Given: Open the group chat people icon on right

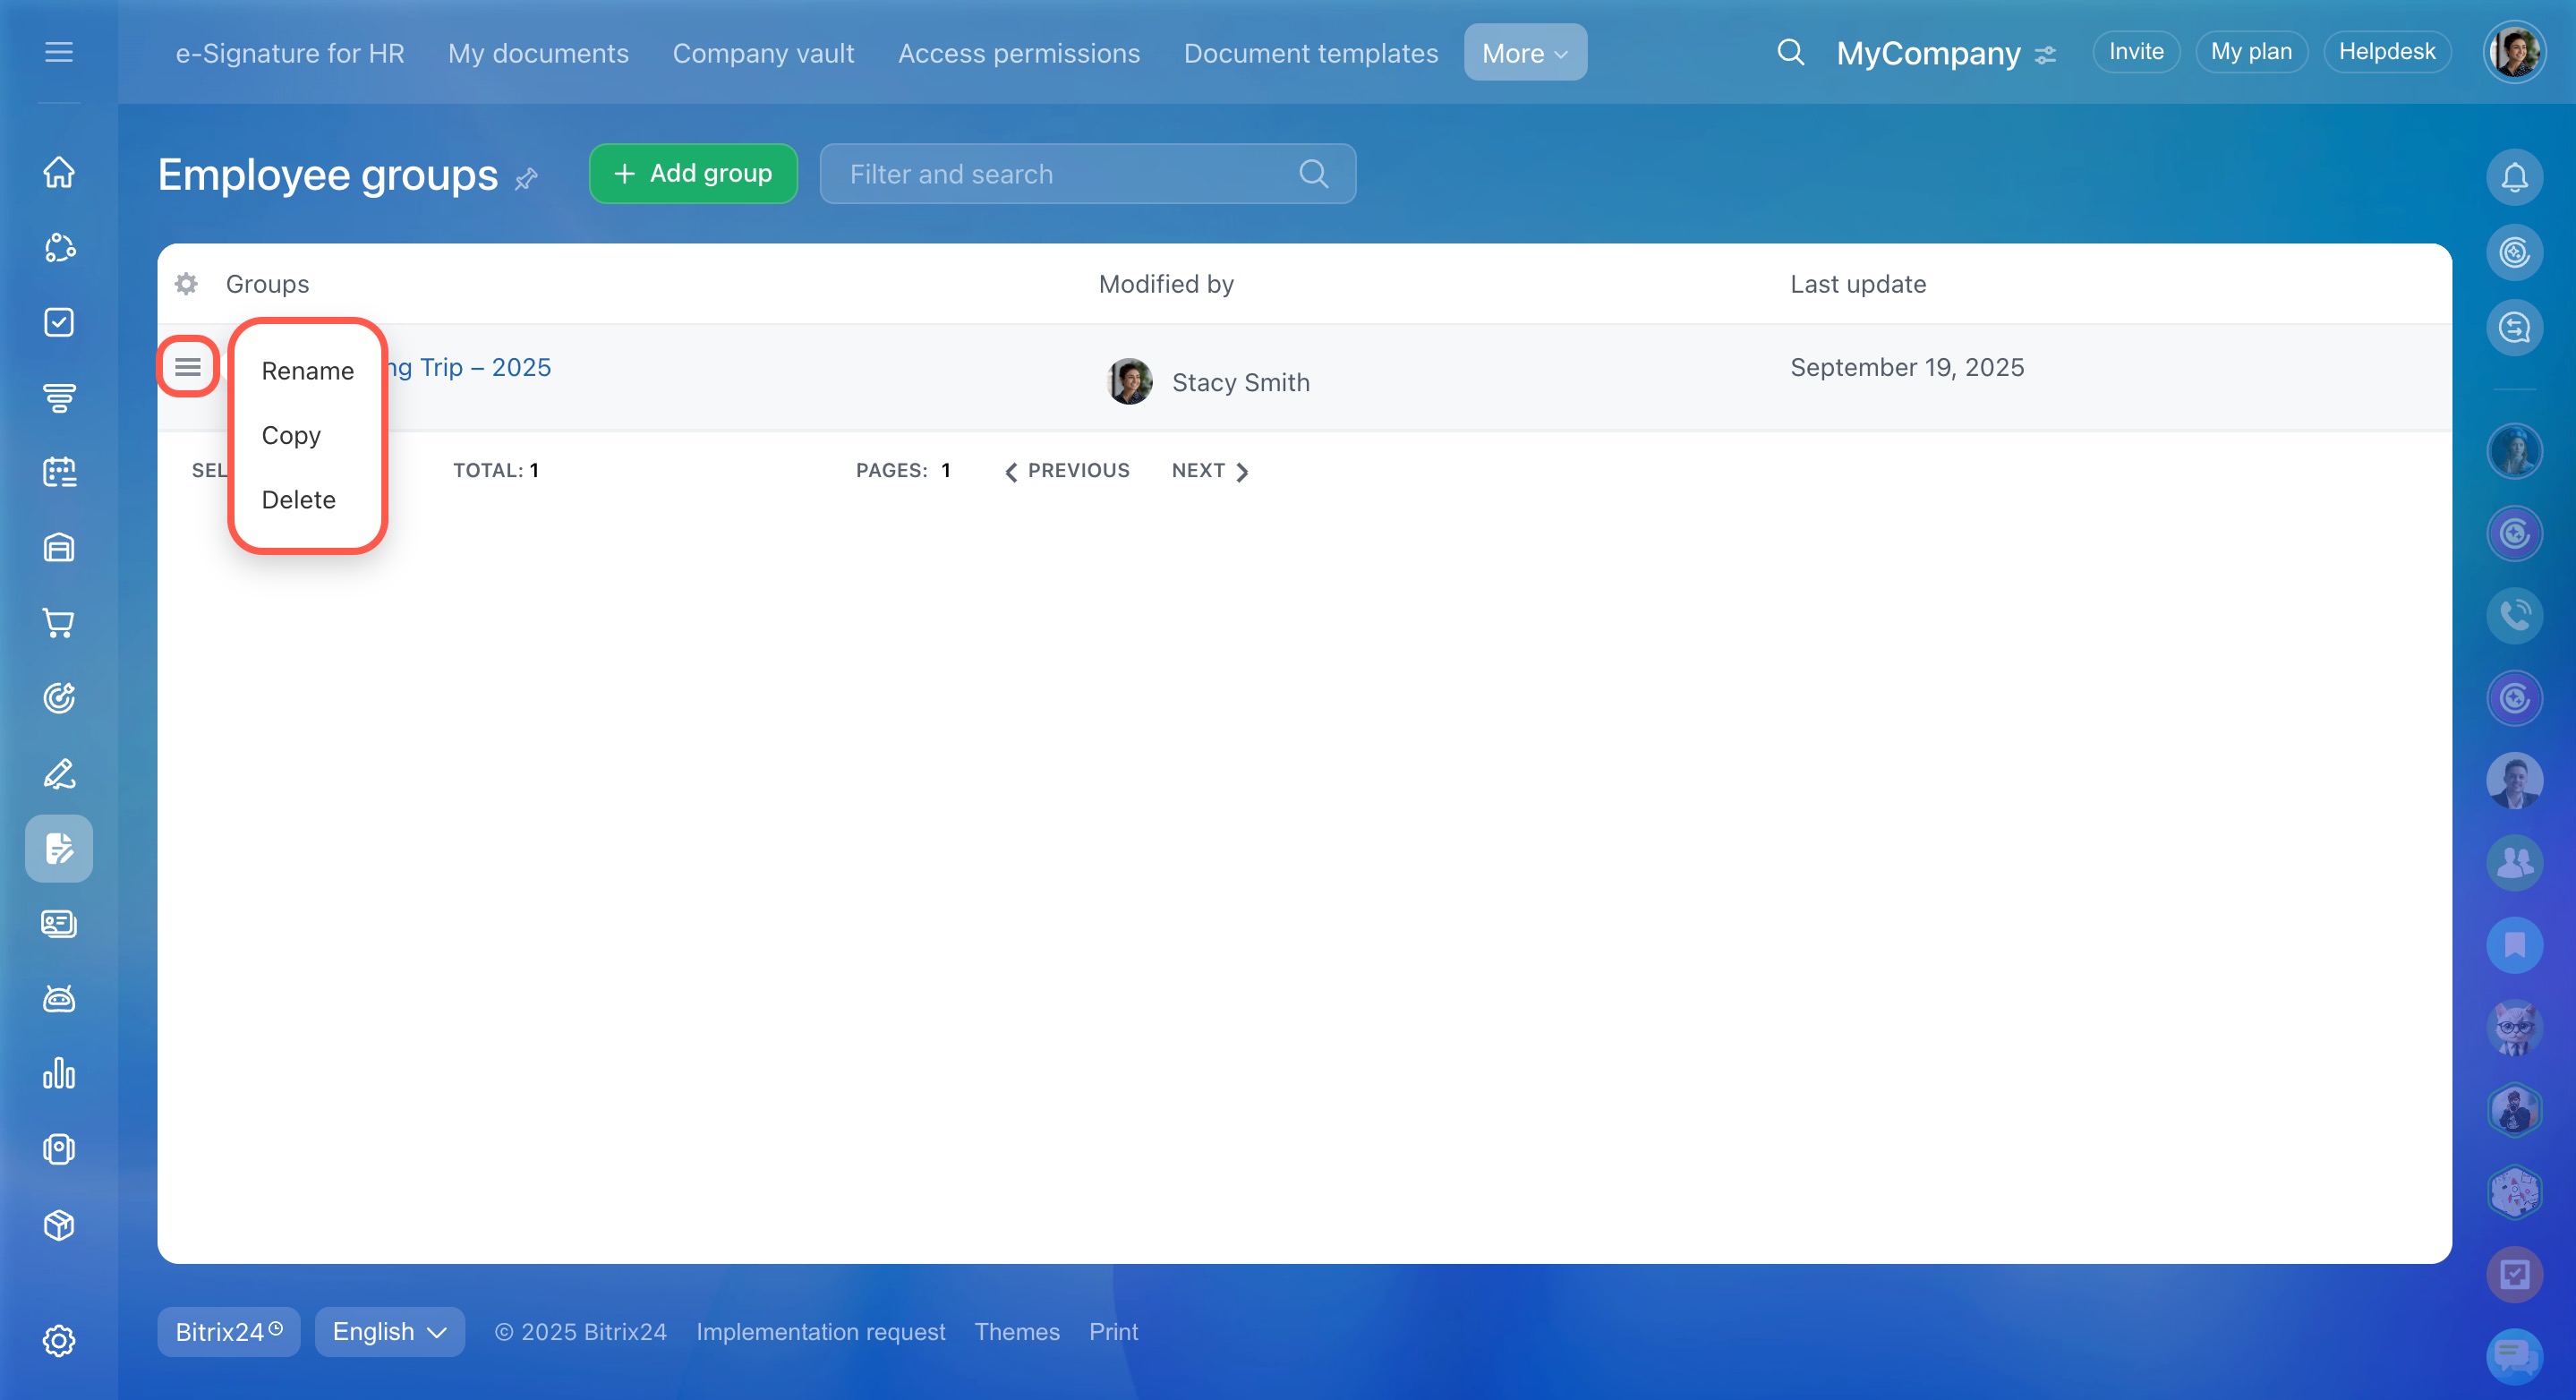Looking at the screenshot, I should 2514,862.
